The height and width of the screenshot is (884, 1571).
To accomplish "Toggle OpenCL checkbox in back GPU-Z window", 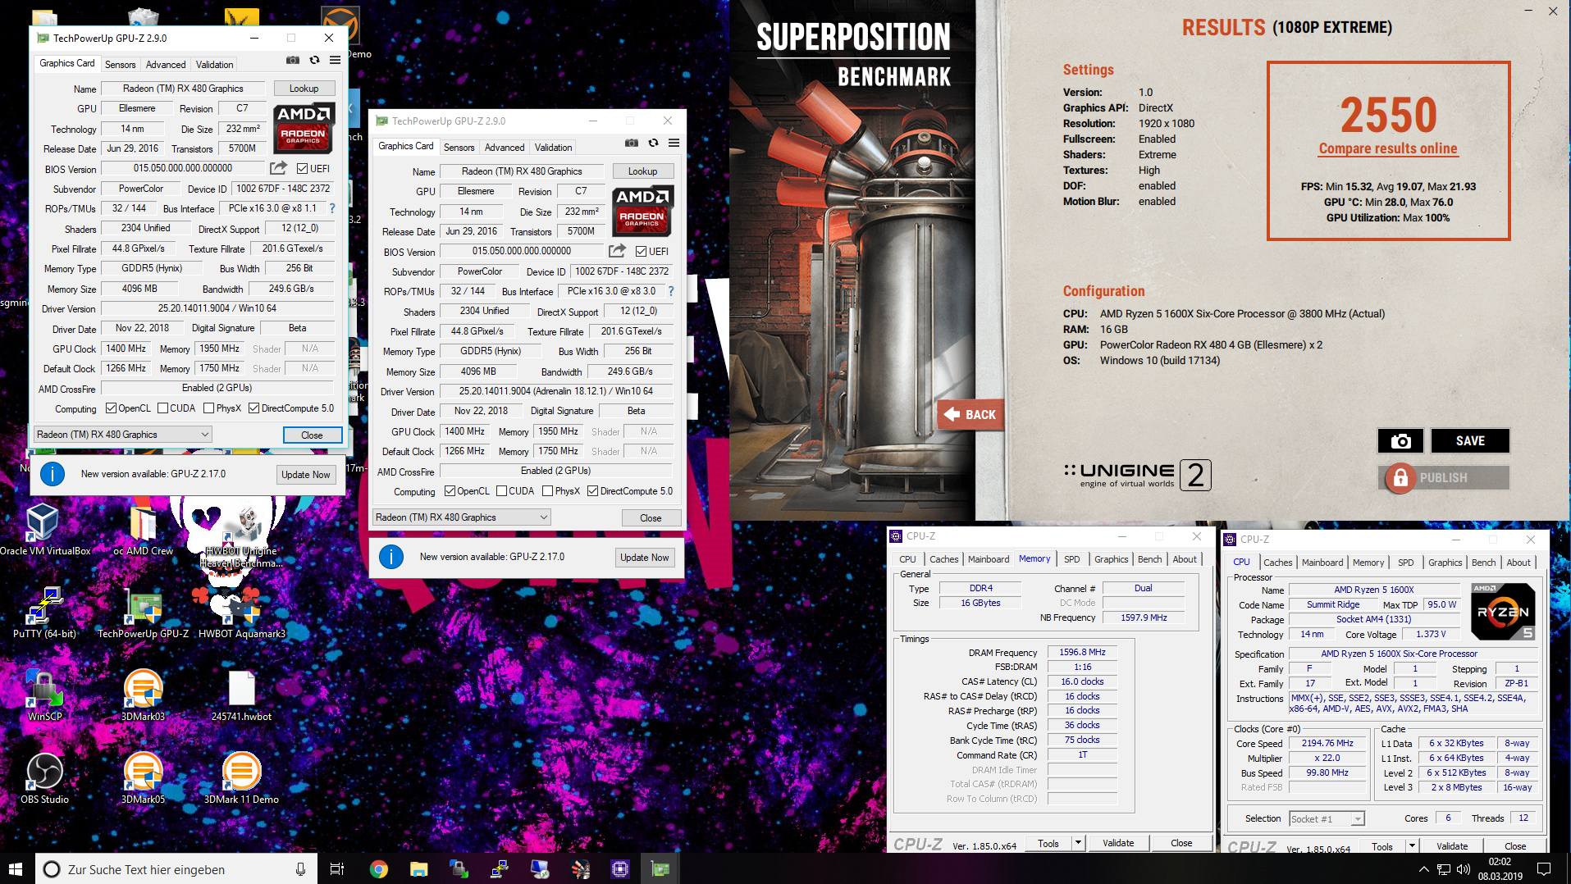I will tap(450, 491).
